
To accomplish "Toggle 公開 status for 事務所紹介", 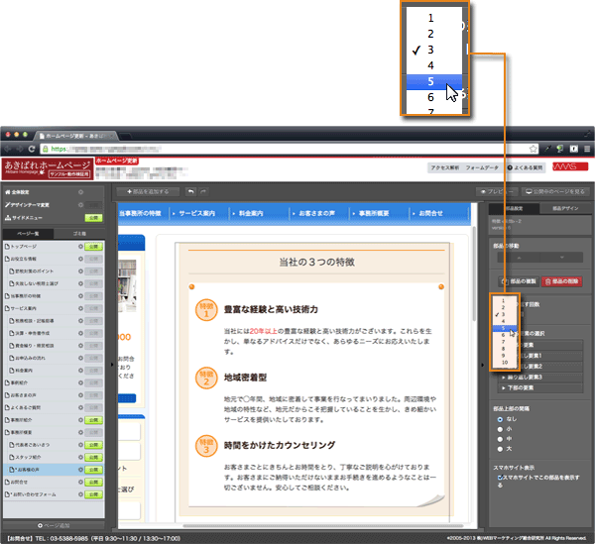I will coord(93,420).
